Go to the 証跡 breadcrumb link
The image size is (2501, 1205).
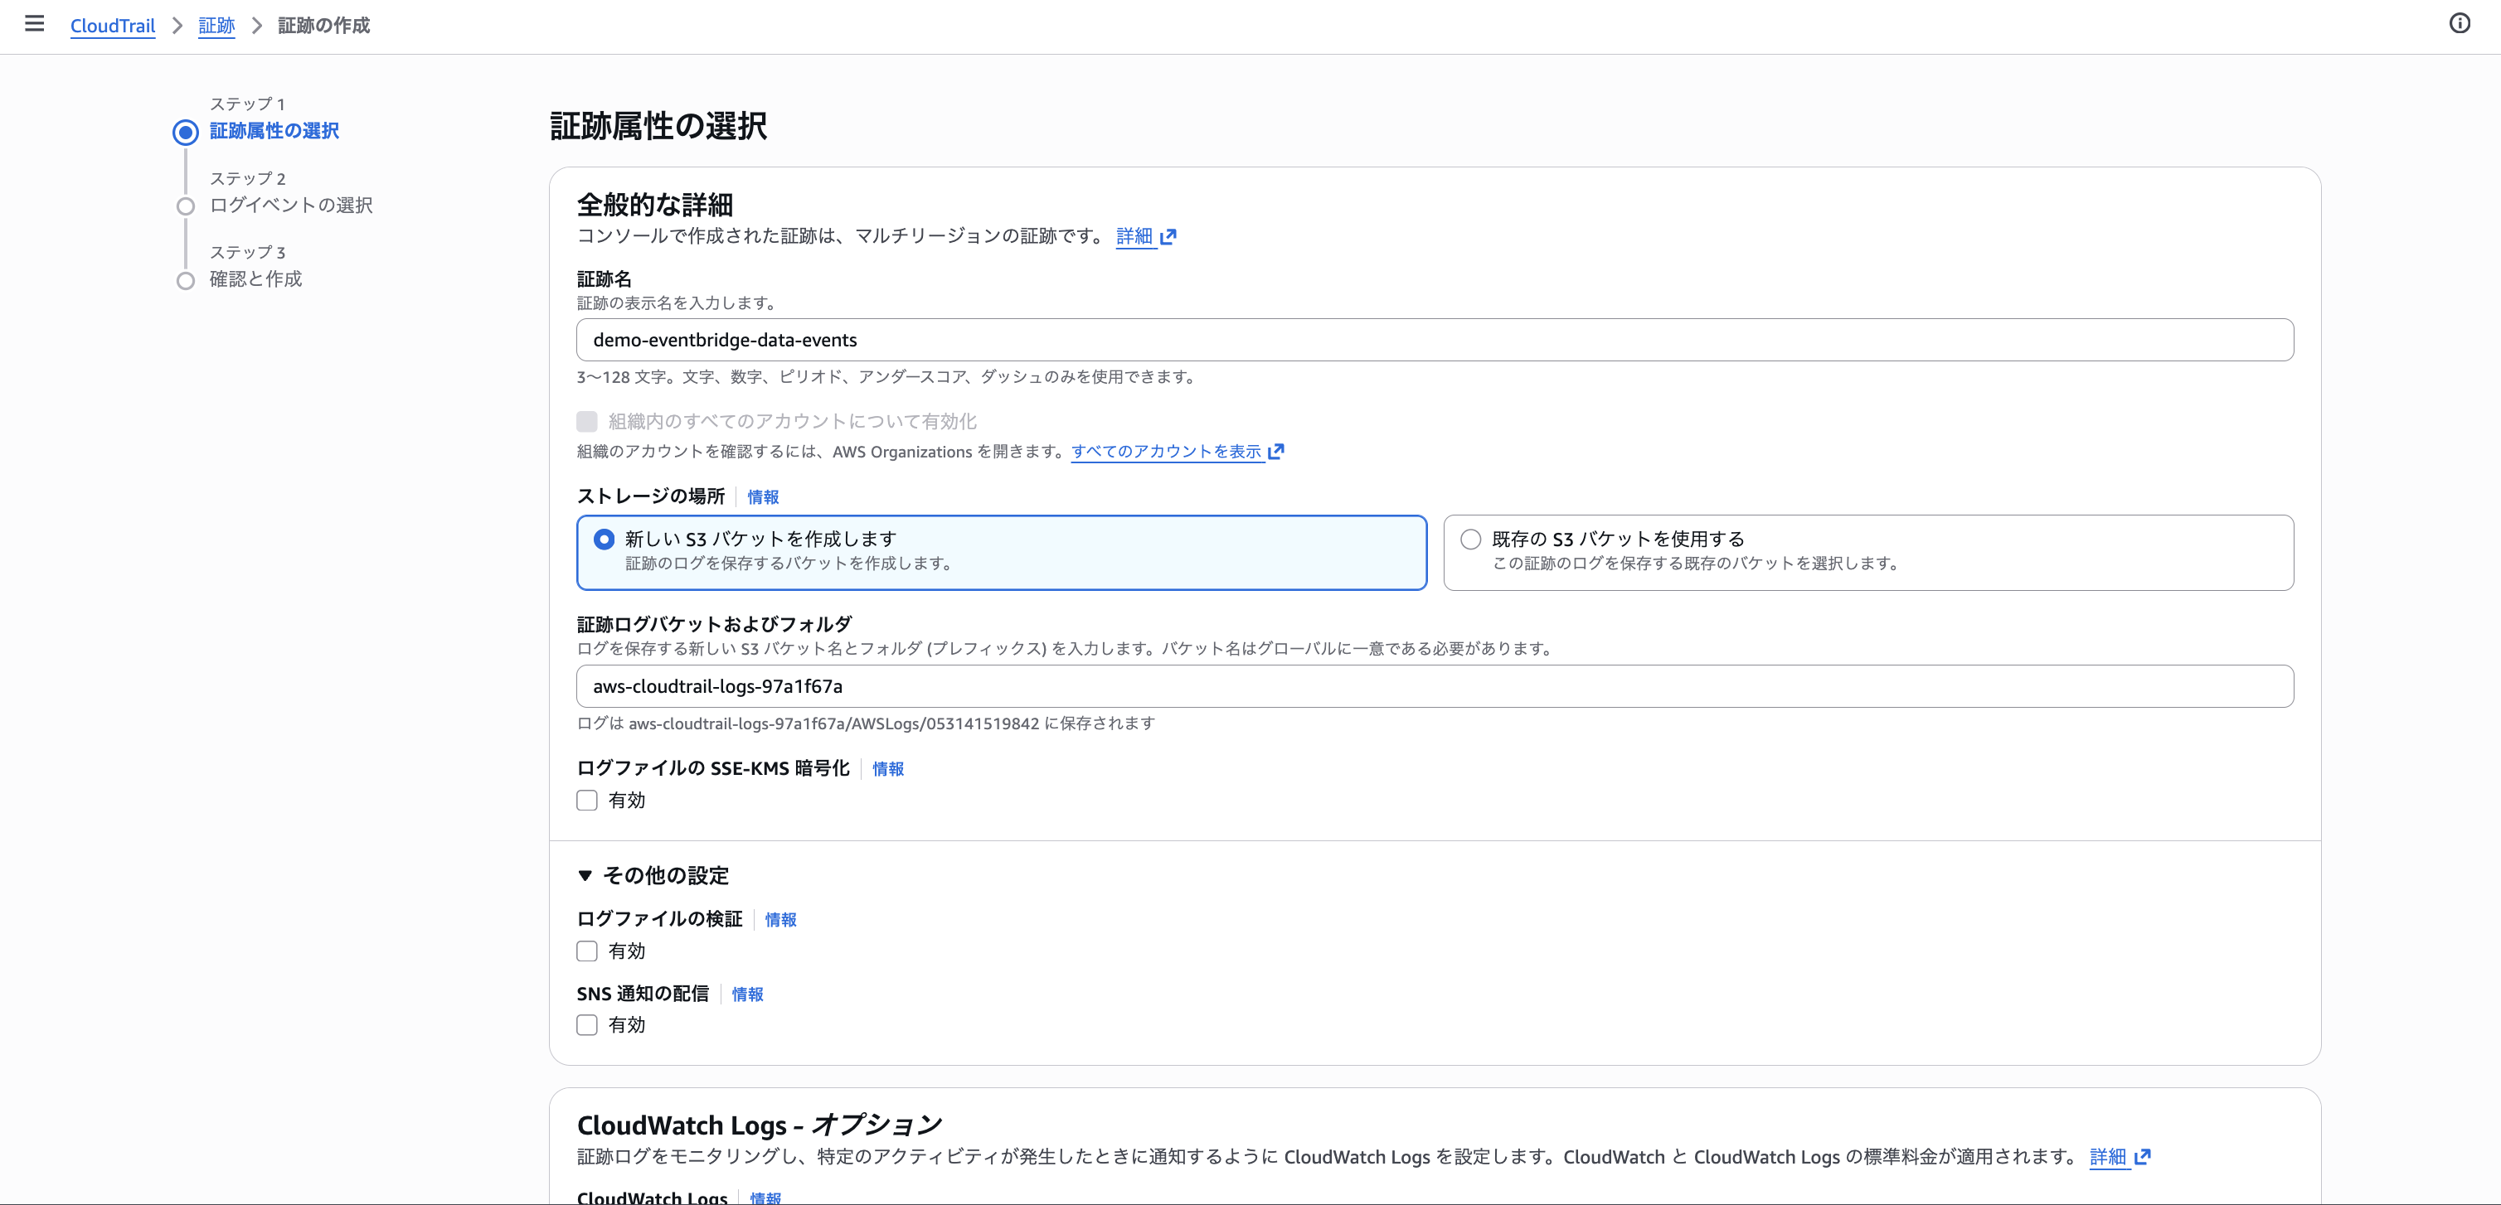click(x=216, y=25)
